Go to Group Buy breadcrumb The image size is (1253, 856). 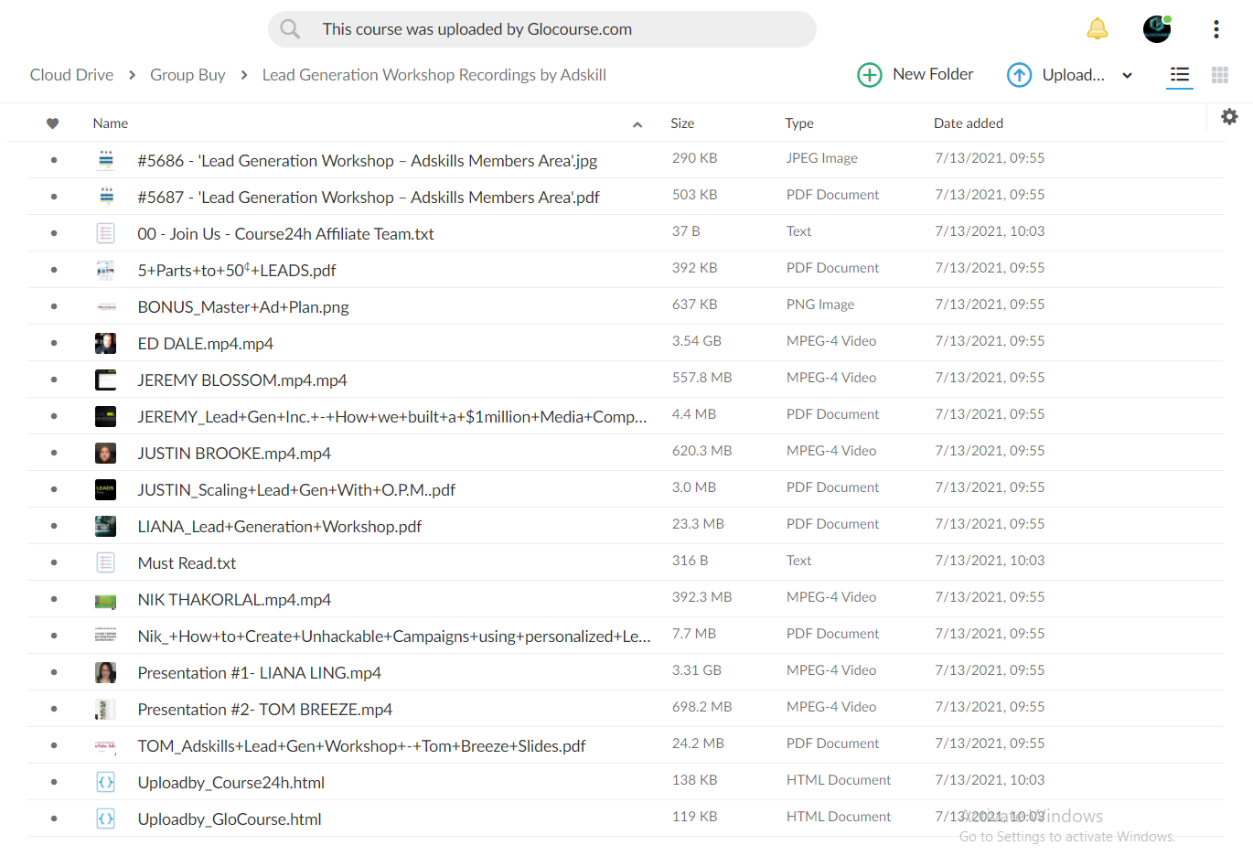[x=187, y=75]
